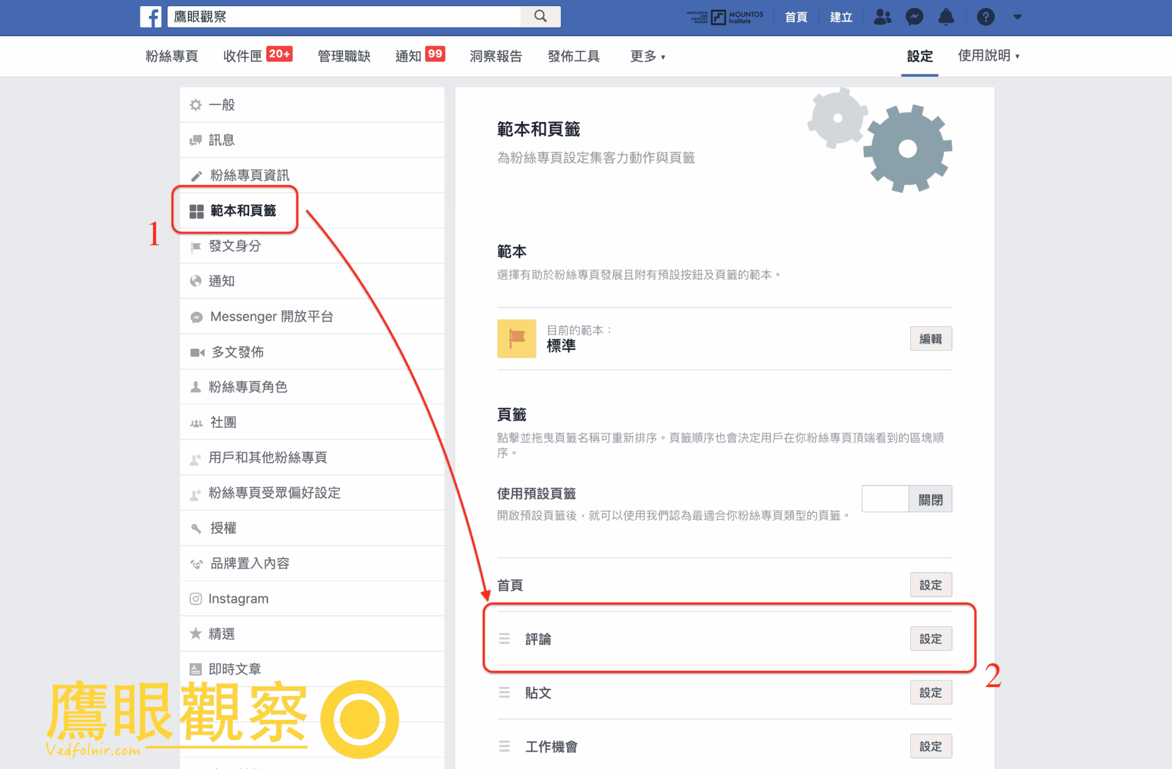Click the Instagram icon in sidebar
The image size is (1172, 769).
196,599
